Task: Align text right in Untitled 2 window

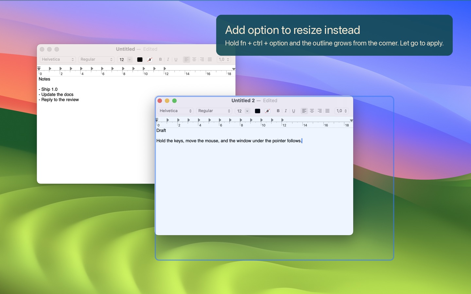Action: tap(320, 111)
